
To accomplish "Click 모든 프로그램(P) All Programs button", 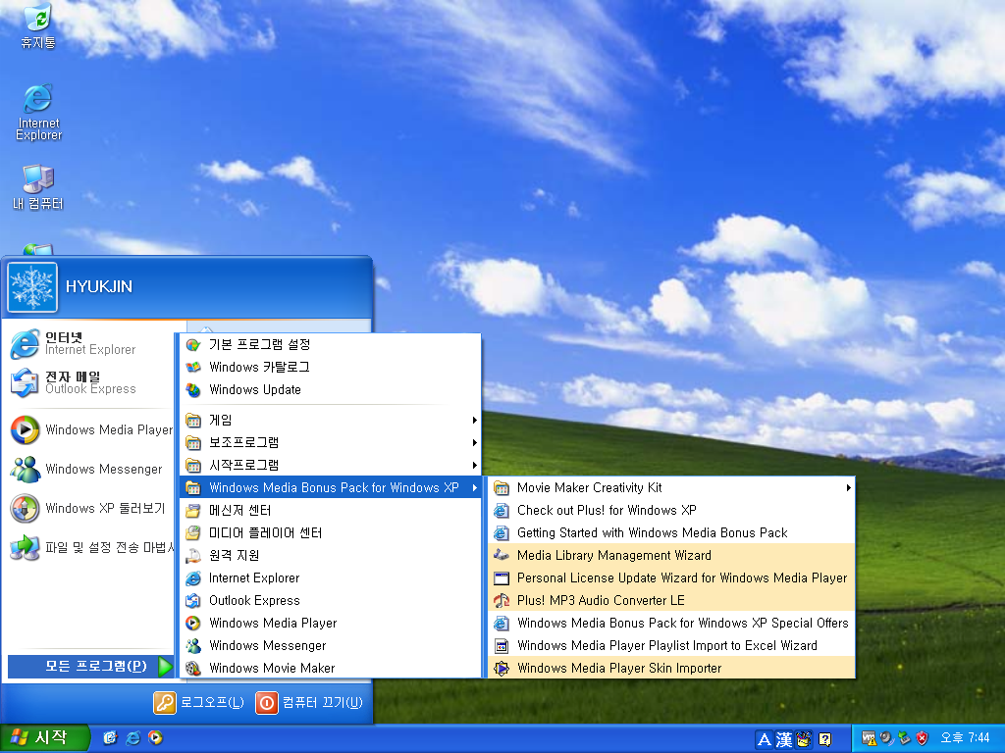I will 91,667.
